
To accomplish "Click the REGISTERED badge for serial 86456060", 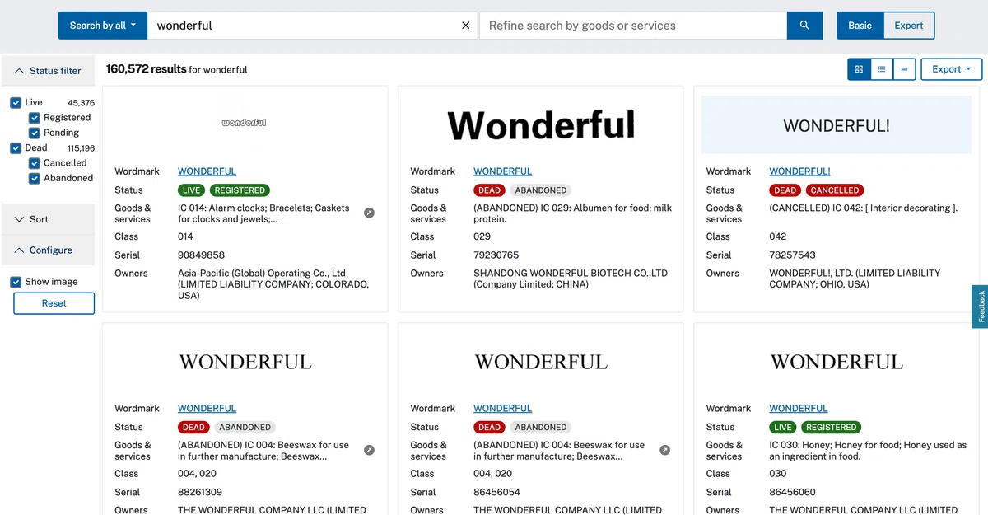I will coord(831,428).
